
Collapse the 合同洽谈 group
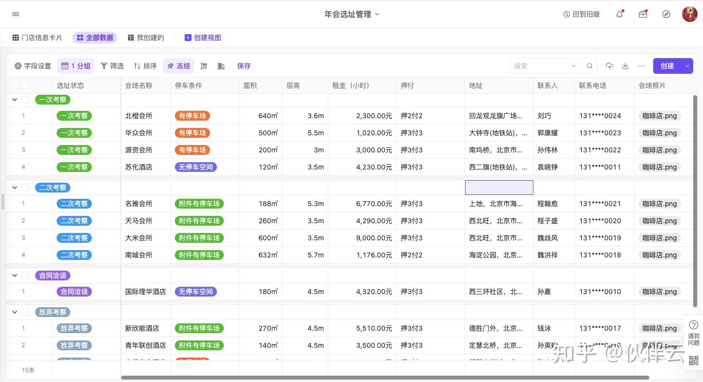[15, 276]
